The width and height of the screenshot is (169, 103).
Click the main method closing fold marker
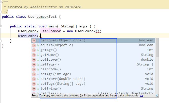pos(1,41)
